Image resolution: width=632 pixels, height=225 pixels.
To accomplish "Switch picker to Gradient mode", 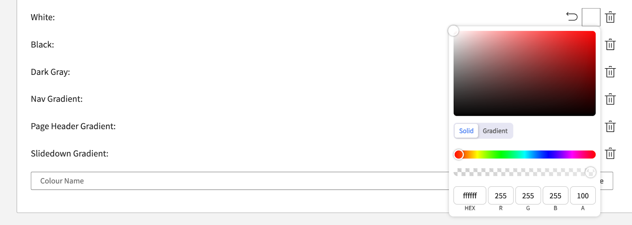I will (495, 131).
